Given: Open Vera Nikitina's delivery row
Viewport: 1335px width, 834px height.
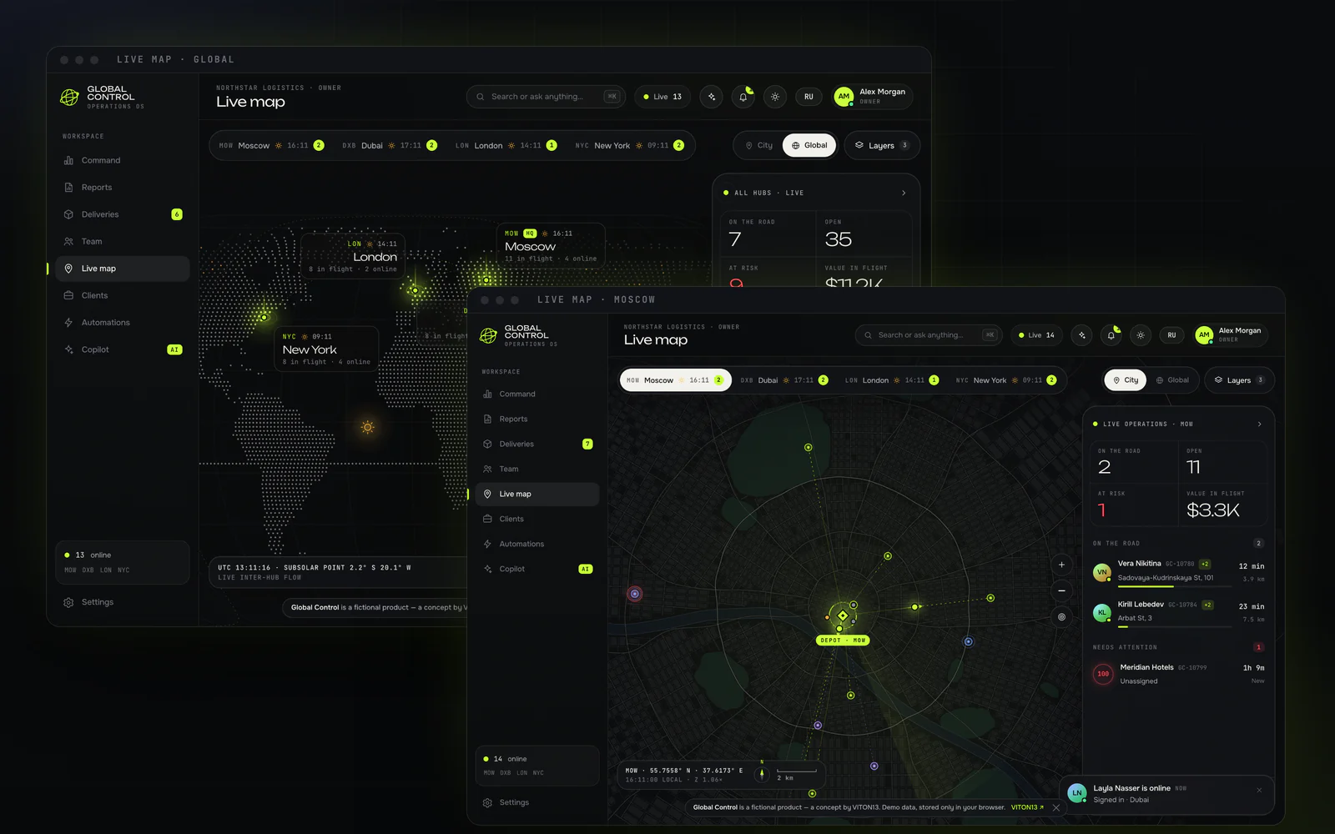Looking at the screenshot, I should click(x=1178, y=571).
